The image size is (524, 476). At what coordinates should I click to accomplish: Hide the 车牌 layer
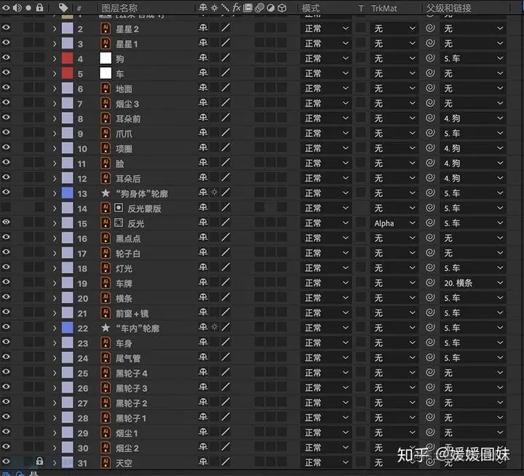[x=6, y=282]
